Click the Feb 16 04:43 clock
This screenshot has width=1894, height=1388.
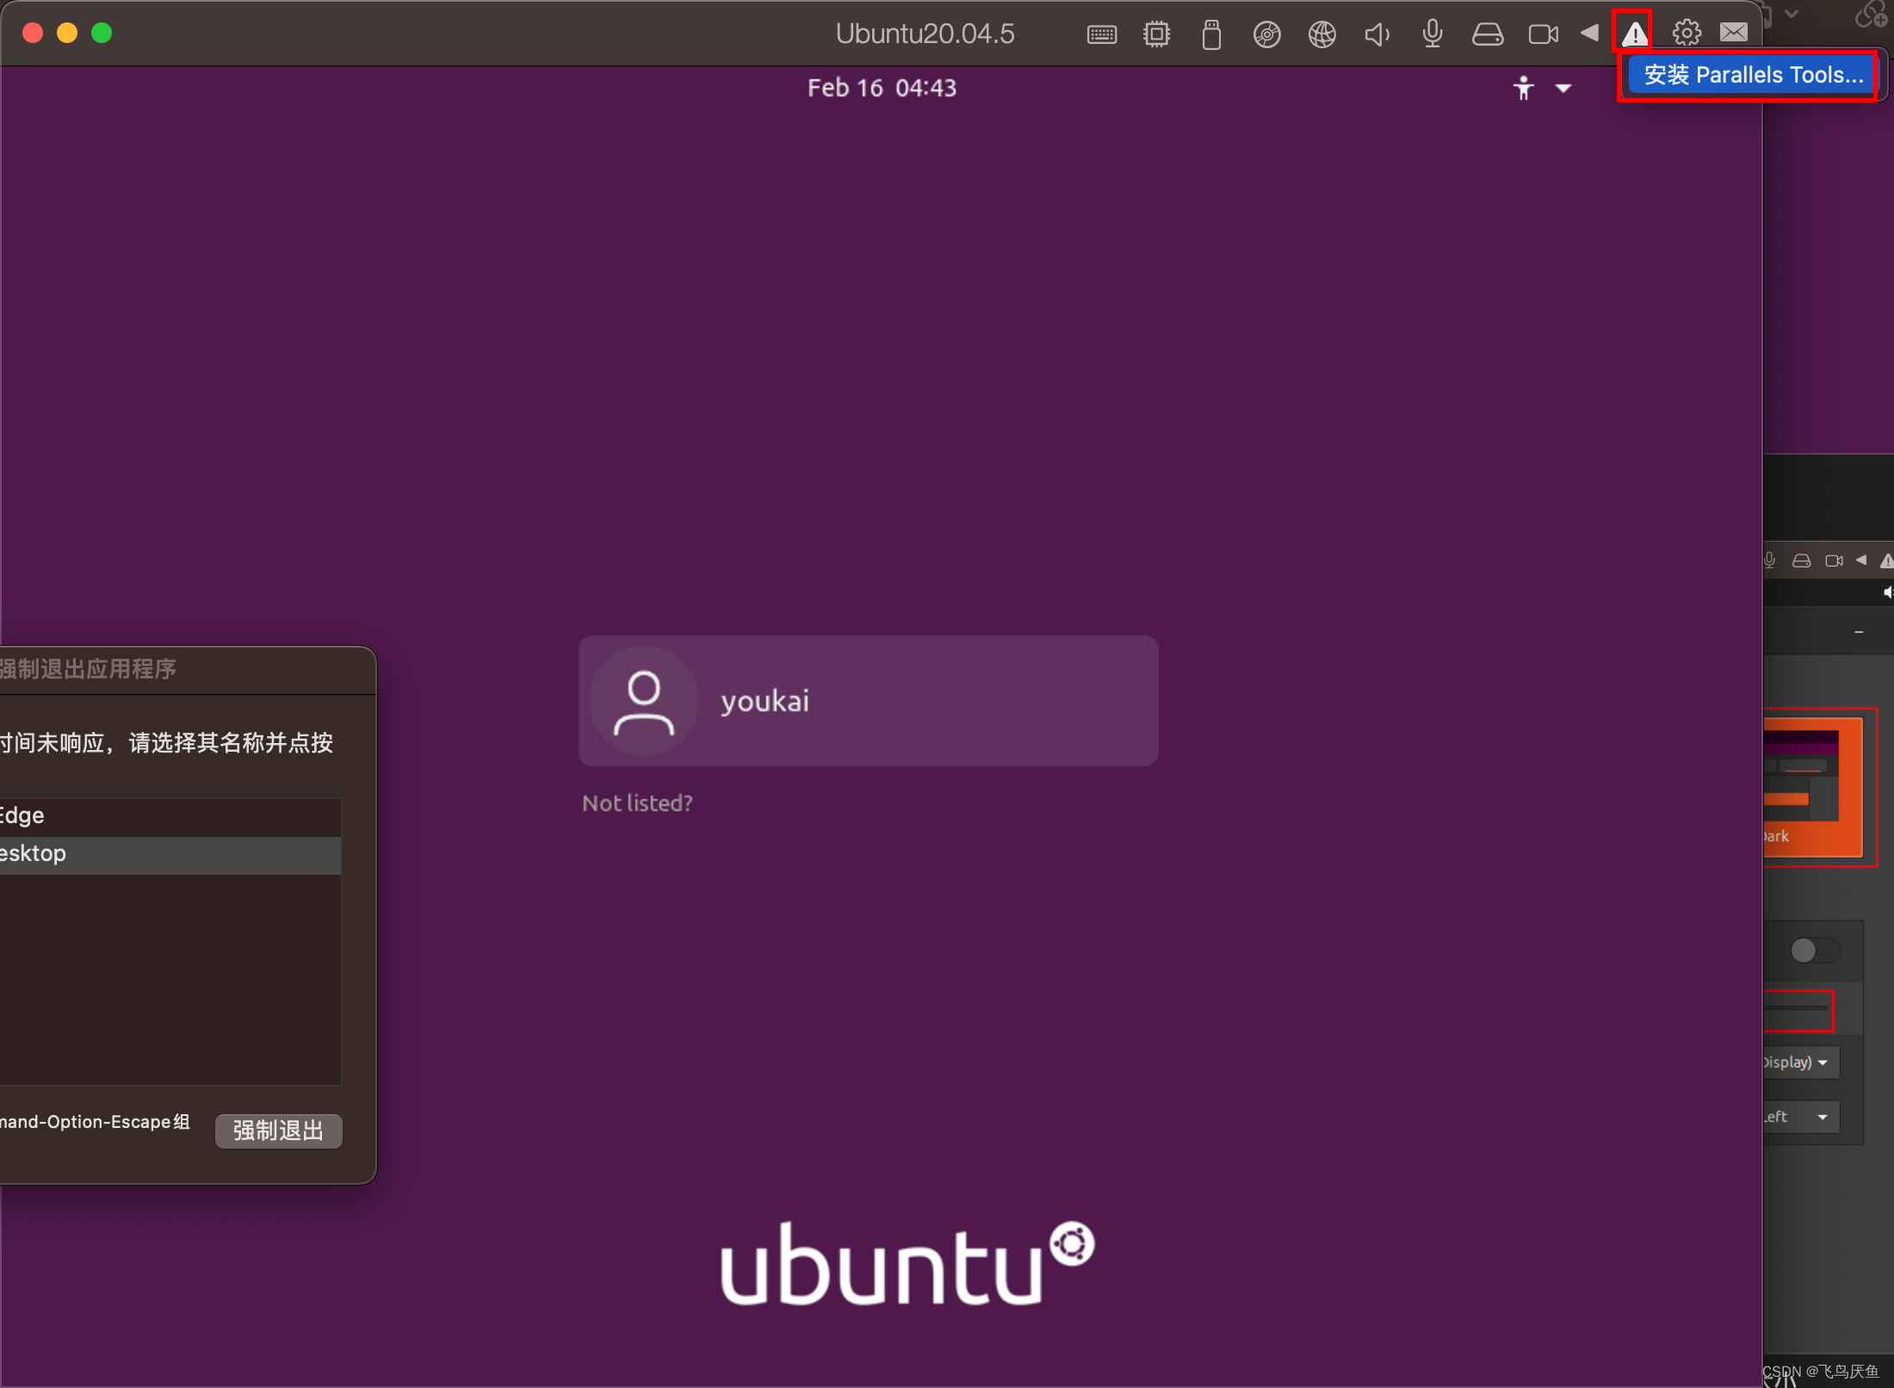[882, 88]
